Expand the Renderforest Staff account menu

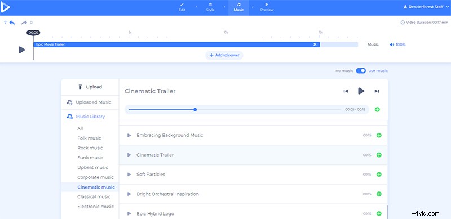426,7
